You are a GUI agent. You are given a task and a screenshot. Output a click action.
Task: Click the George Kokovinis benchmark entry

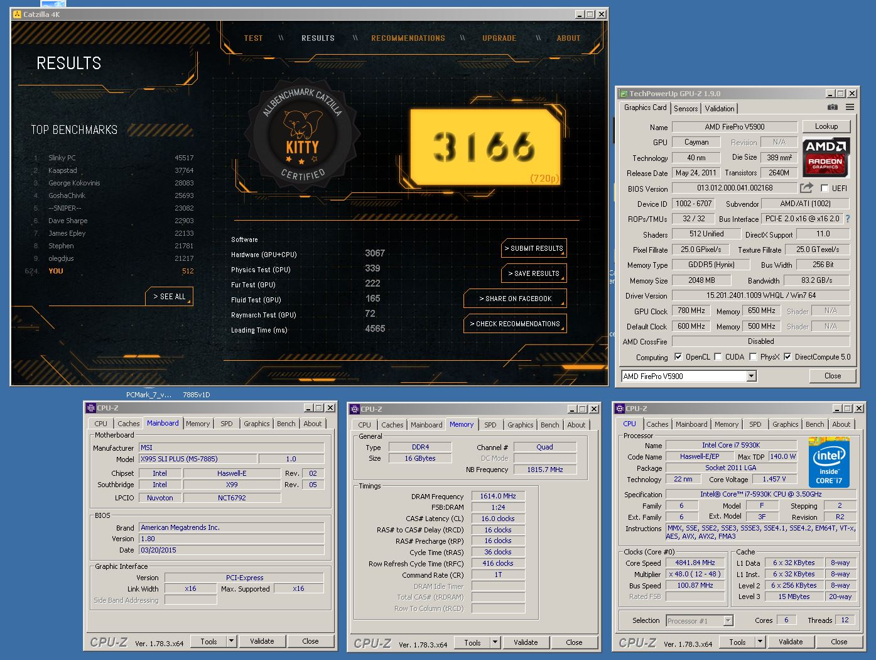113,183
